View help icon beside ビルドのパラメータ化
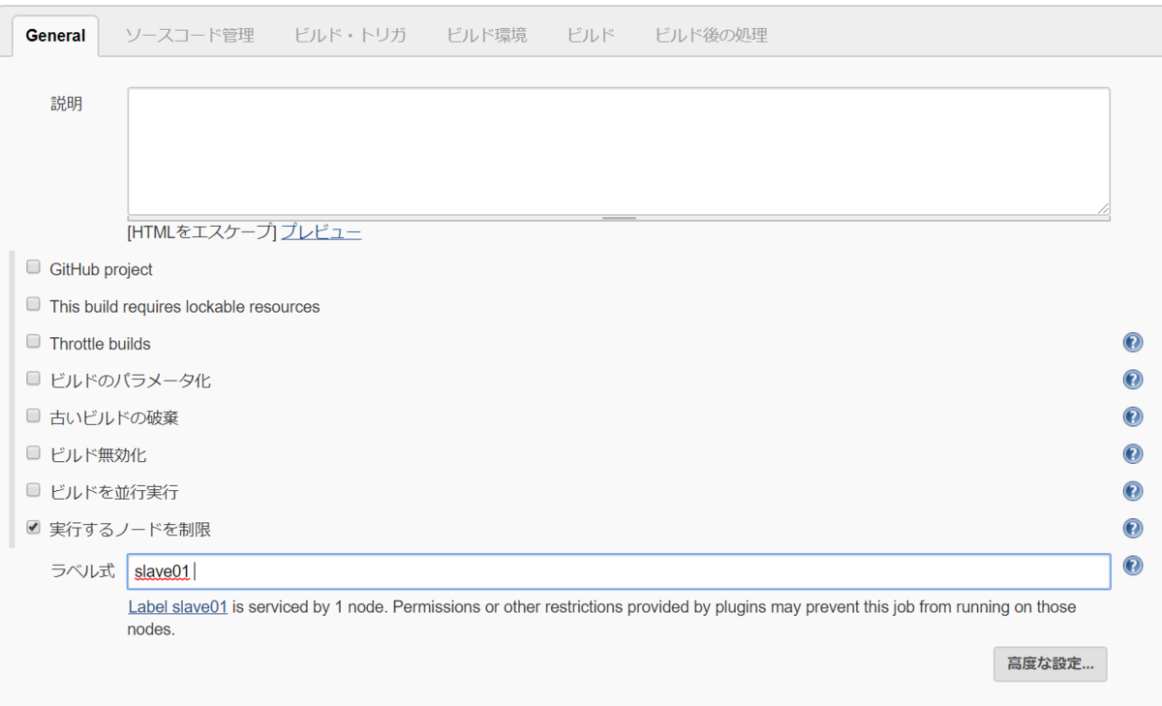1162x706 pixels. (1132, 379)
